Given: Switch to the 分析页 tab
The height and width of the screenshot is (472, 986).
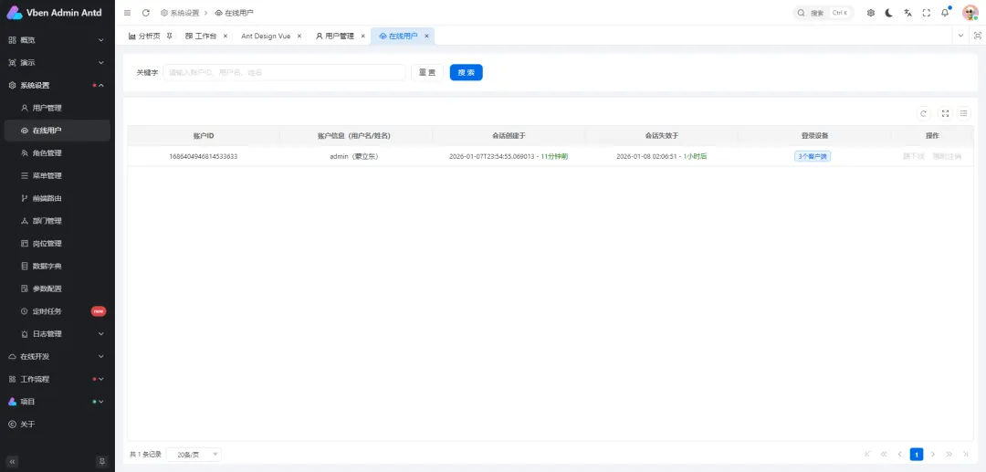Looking at the screenshot, I should (150, 36).
